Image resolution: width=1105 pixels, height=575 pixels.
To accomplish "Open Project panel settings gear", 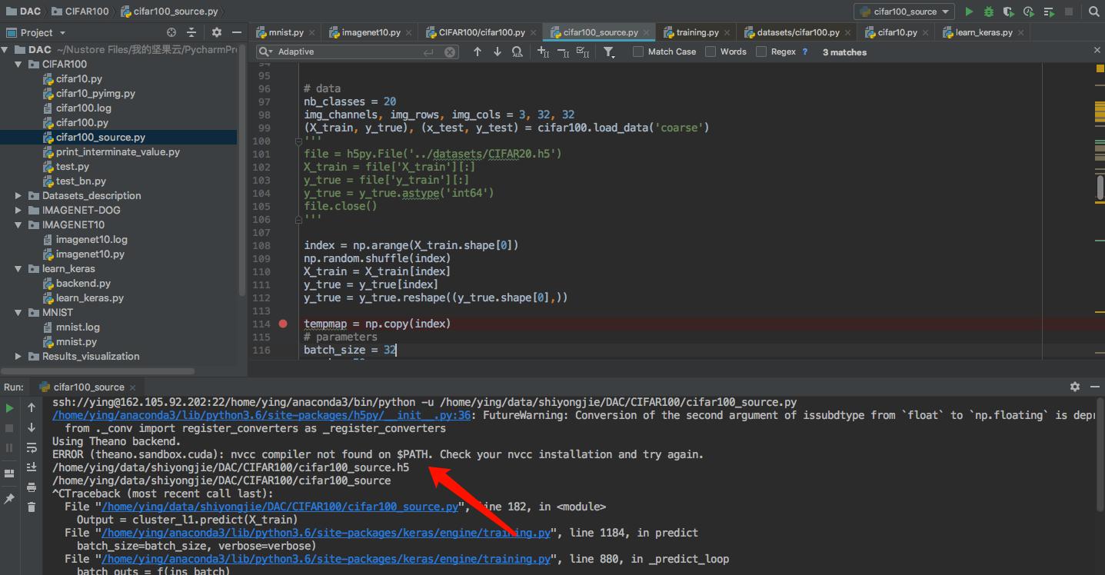I will click(x=216, y=32).
